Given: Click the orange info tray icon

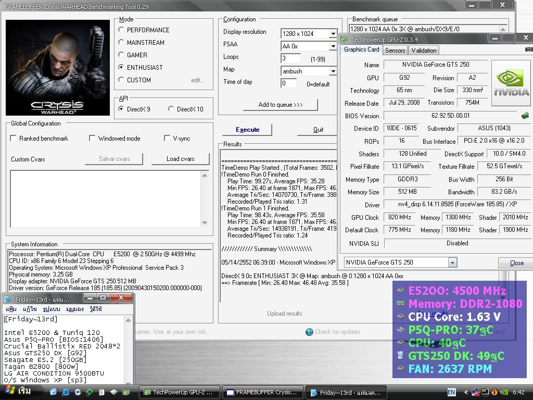Looking at the screenshot, I should click(x=494, y=392).
